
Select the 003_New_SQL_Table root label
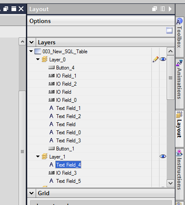tap(65, 51)
